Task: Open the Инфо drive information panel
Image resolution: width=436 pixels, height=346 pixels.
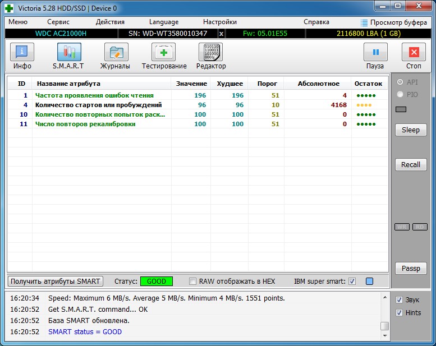Action: (22, 52)
